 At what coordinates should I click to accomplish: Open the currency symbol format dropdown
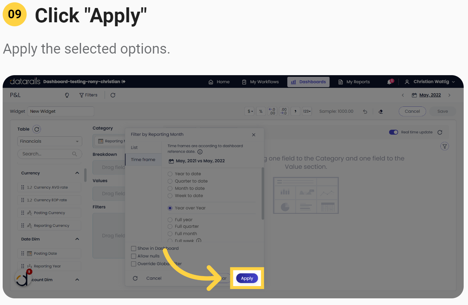(250, 111)
